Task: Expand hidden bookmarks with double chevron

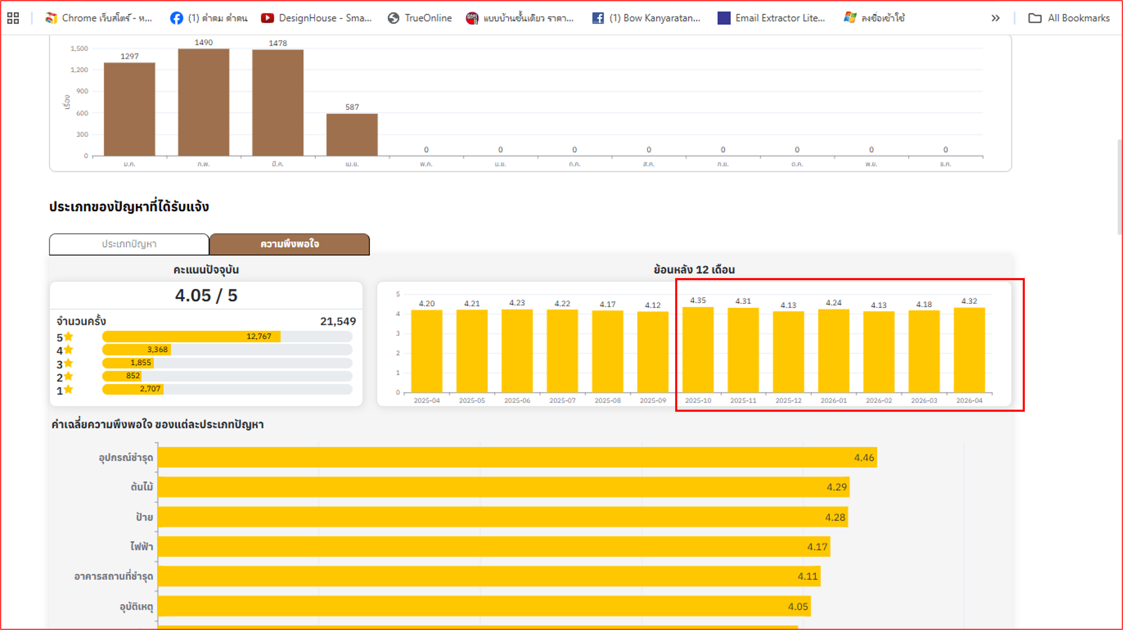Action: tap(995, 18)
